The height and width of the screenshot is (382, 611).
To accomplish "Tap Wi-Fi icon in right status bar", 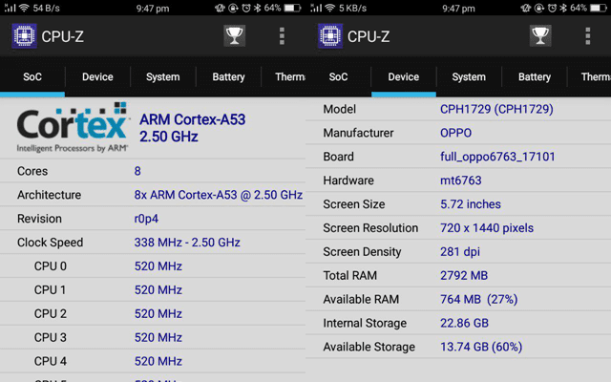I will pos(330,8).
